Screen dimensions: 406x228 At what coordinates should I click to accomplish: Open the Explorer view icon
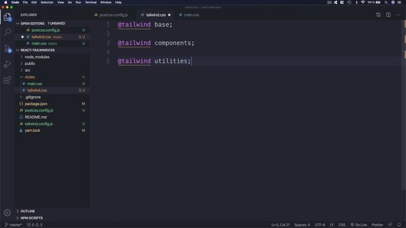[7, 17]
